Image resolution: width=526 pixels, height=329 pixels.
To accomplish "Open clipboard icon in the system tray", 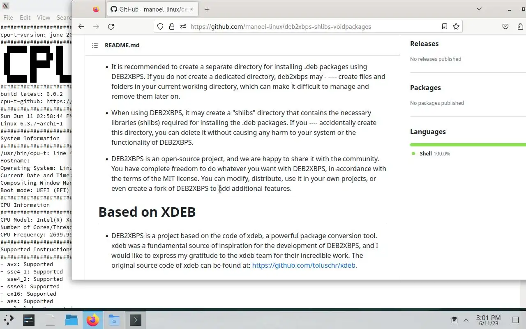I will (454, 320).
